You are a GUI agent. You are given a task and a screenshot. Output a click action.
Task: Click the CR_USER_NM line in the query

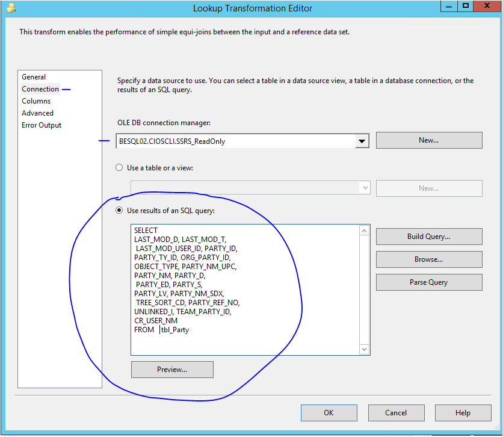point(156,321)
